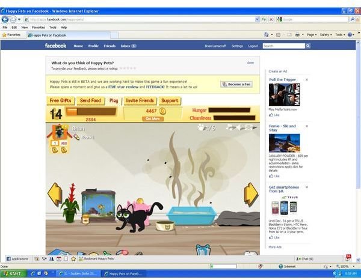Expand the address bar dropdown arrow
The height and width of the screenshot is (280, 361).
(x=257, y=20)
